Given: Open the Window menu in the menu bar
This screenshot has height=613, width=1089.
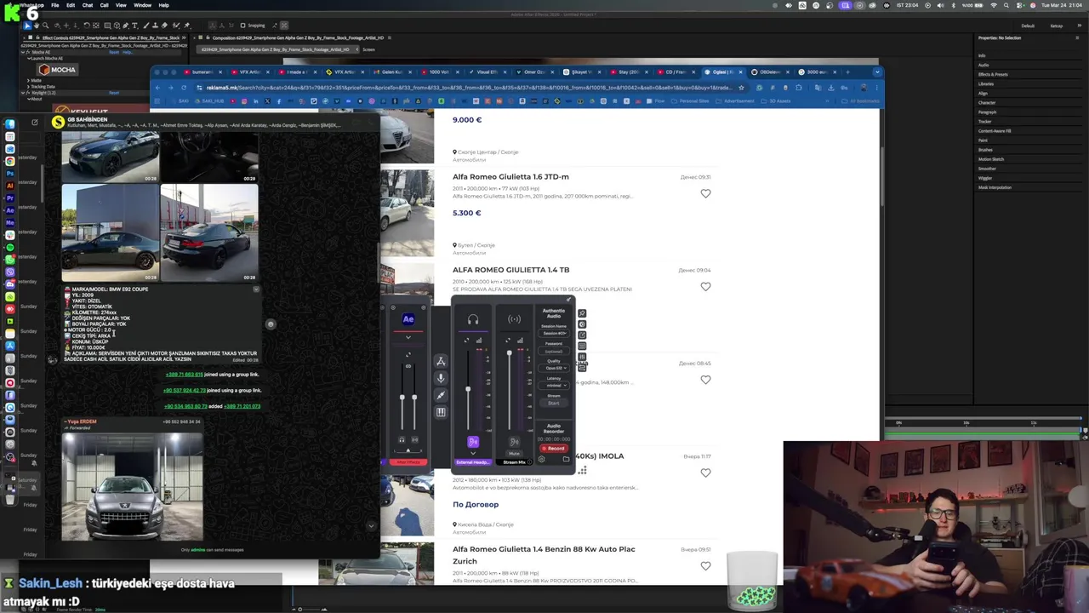Looking at the screenshot, I should [142, 5].
